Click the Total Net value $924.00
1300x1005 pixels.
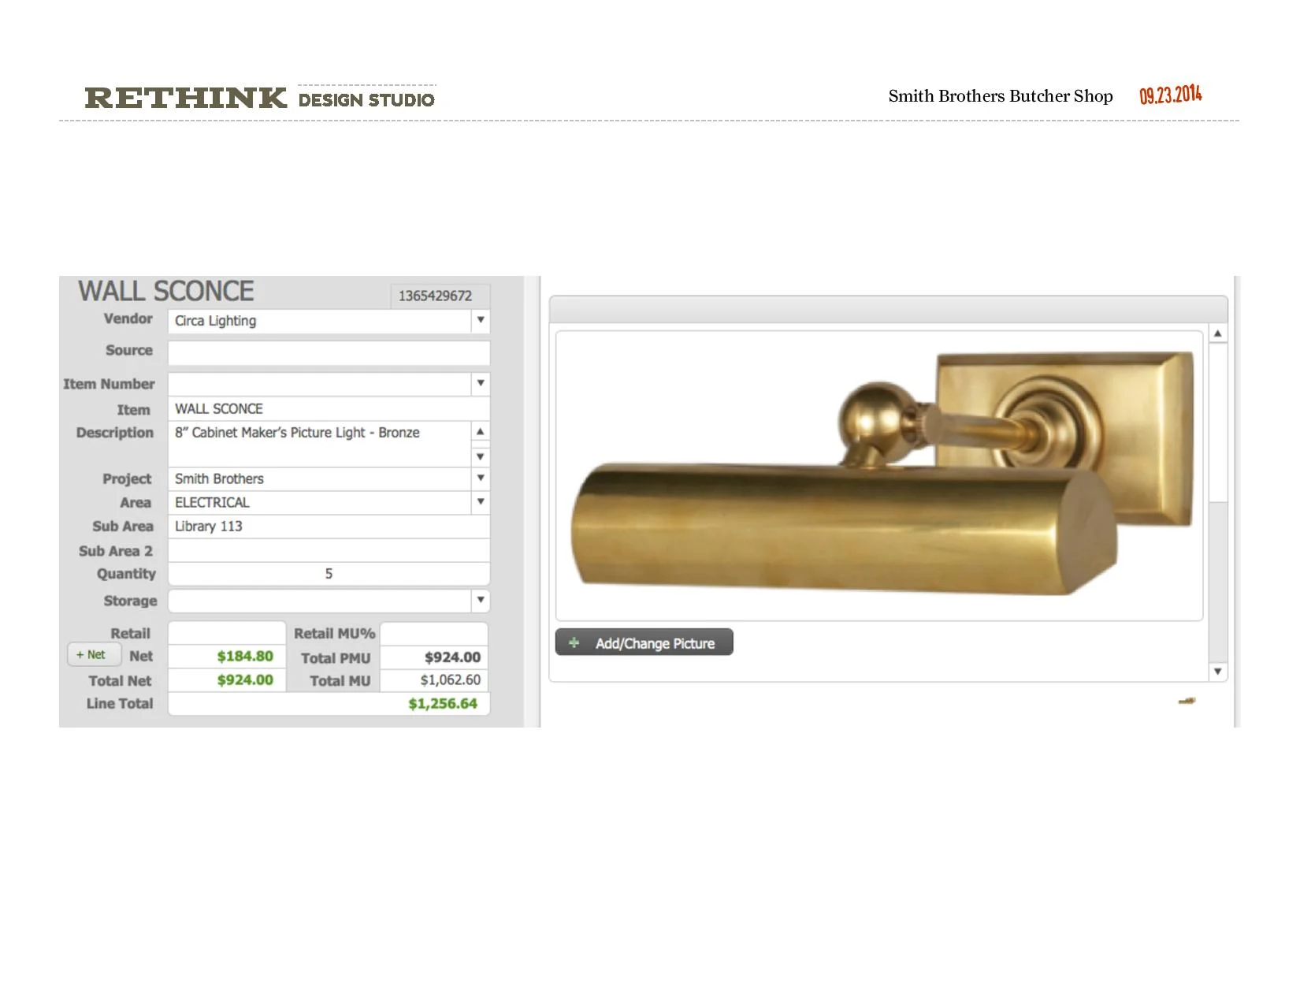click(245, 679)
